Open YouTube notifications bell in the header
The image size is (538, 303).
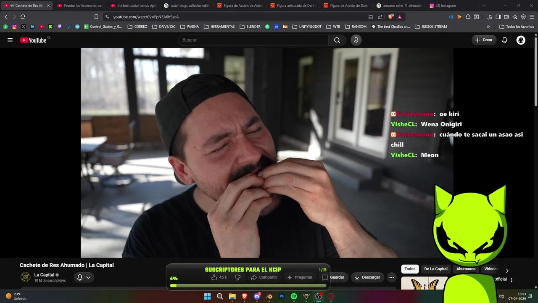pos(505,40)
